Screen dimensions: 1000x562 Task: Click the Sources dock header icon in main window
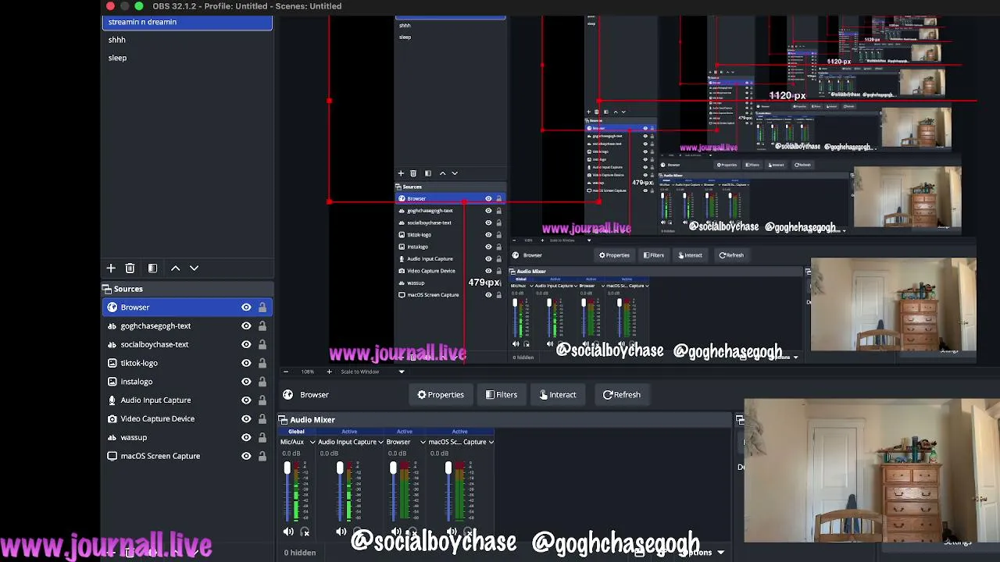pyautogui.click(x=108, y=289)
